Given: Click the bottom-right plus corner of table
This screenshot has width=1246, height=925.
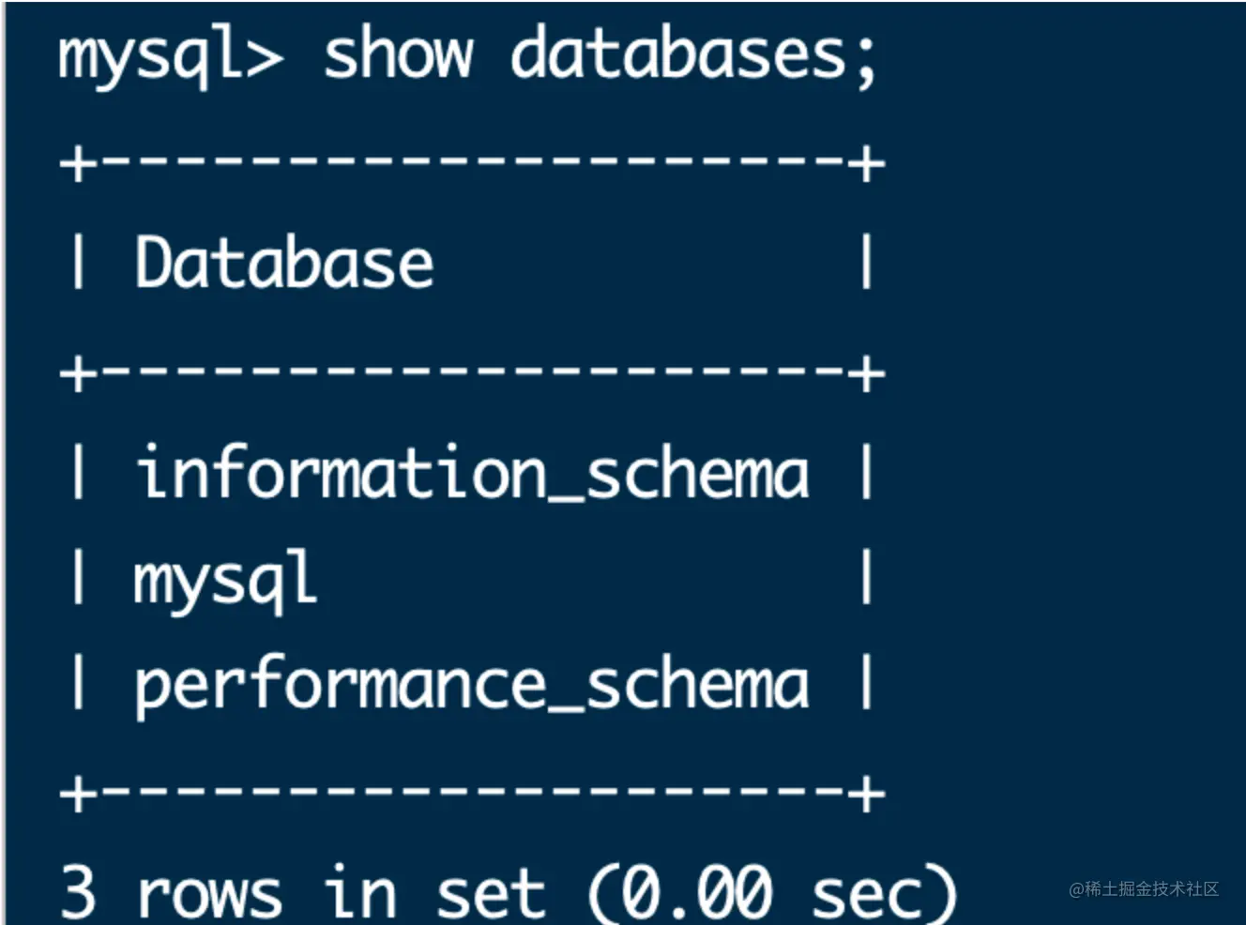Looking at the screenshot, I should point(867,794).
